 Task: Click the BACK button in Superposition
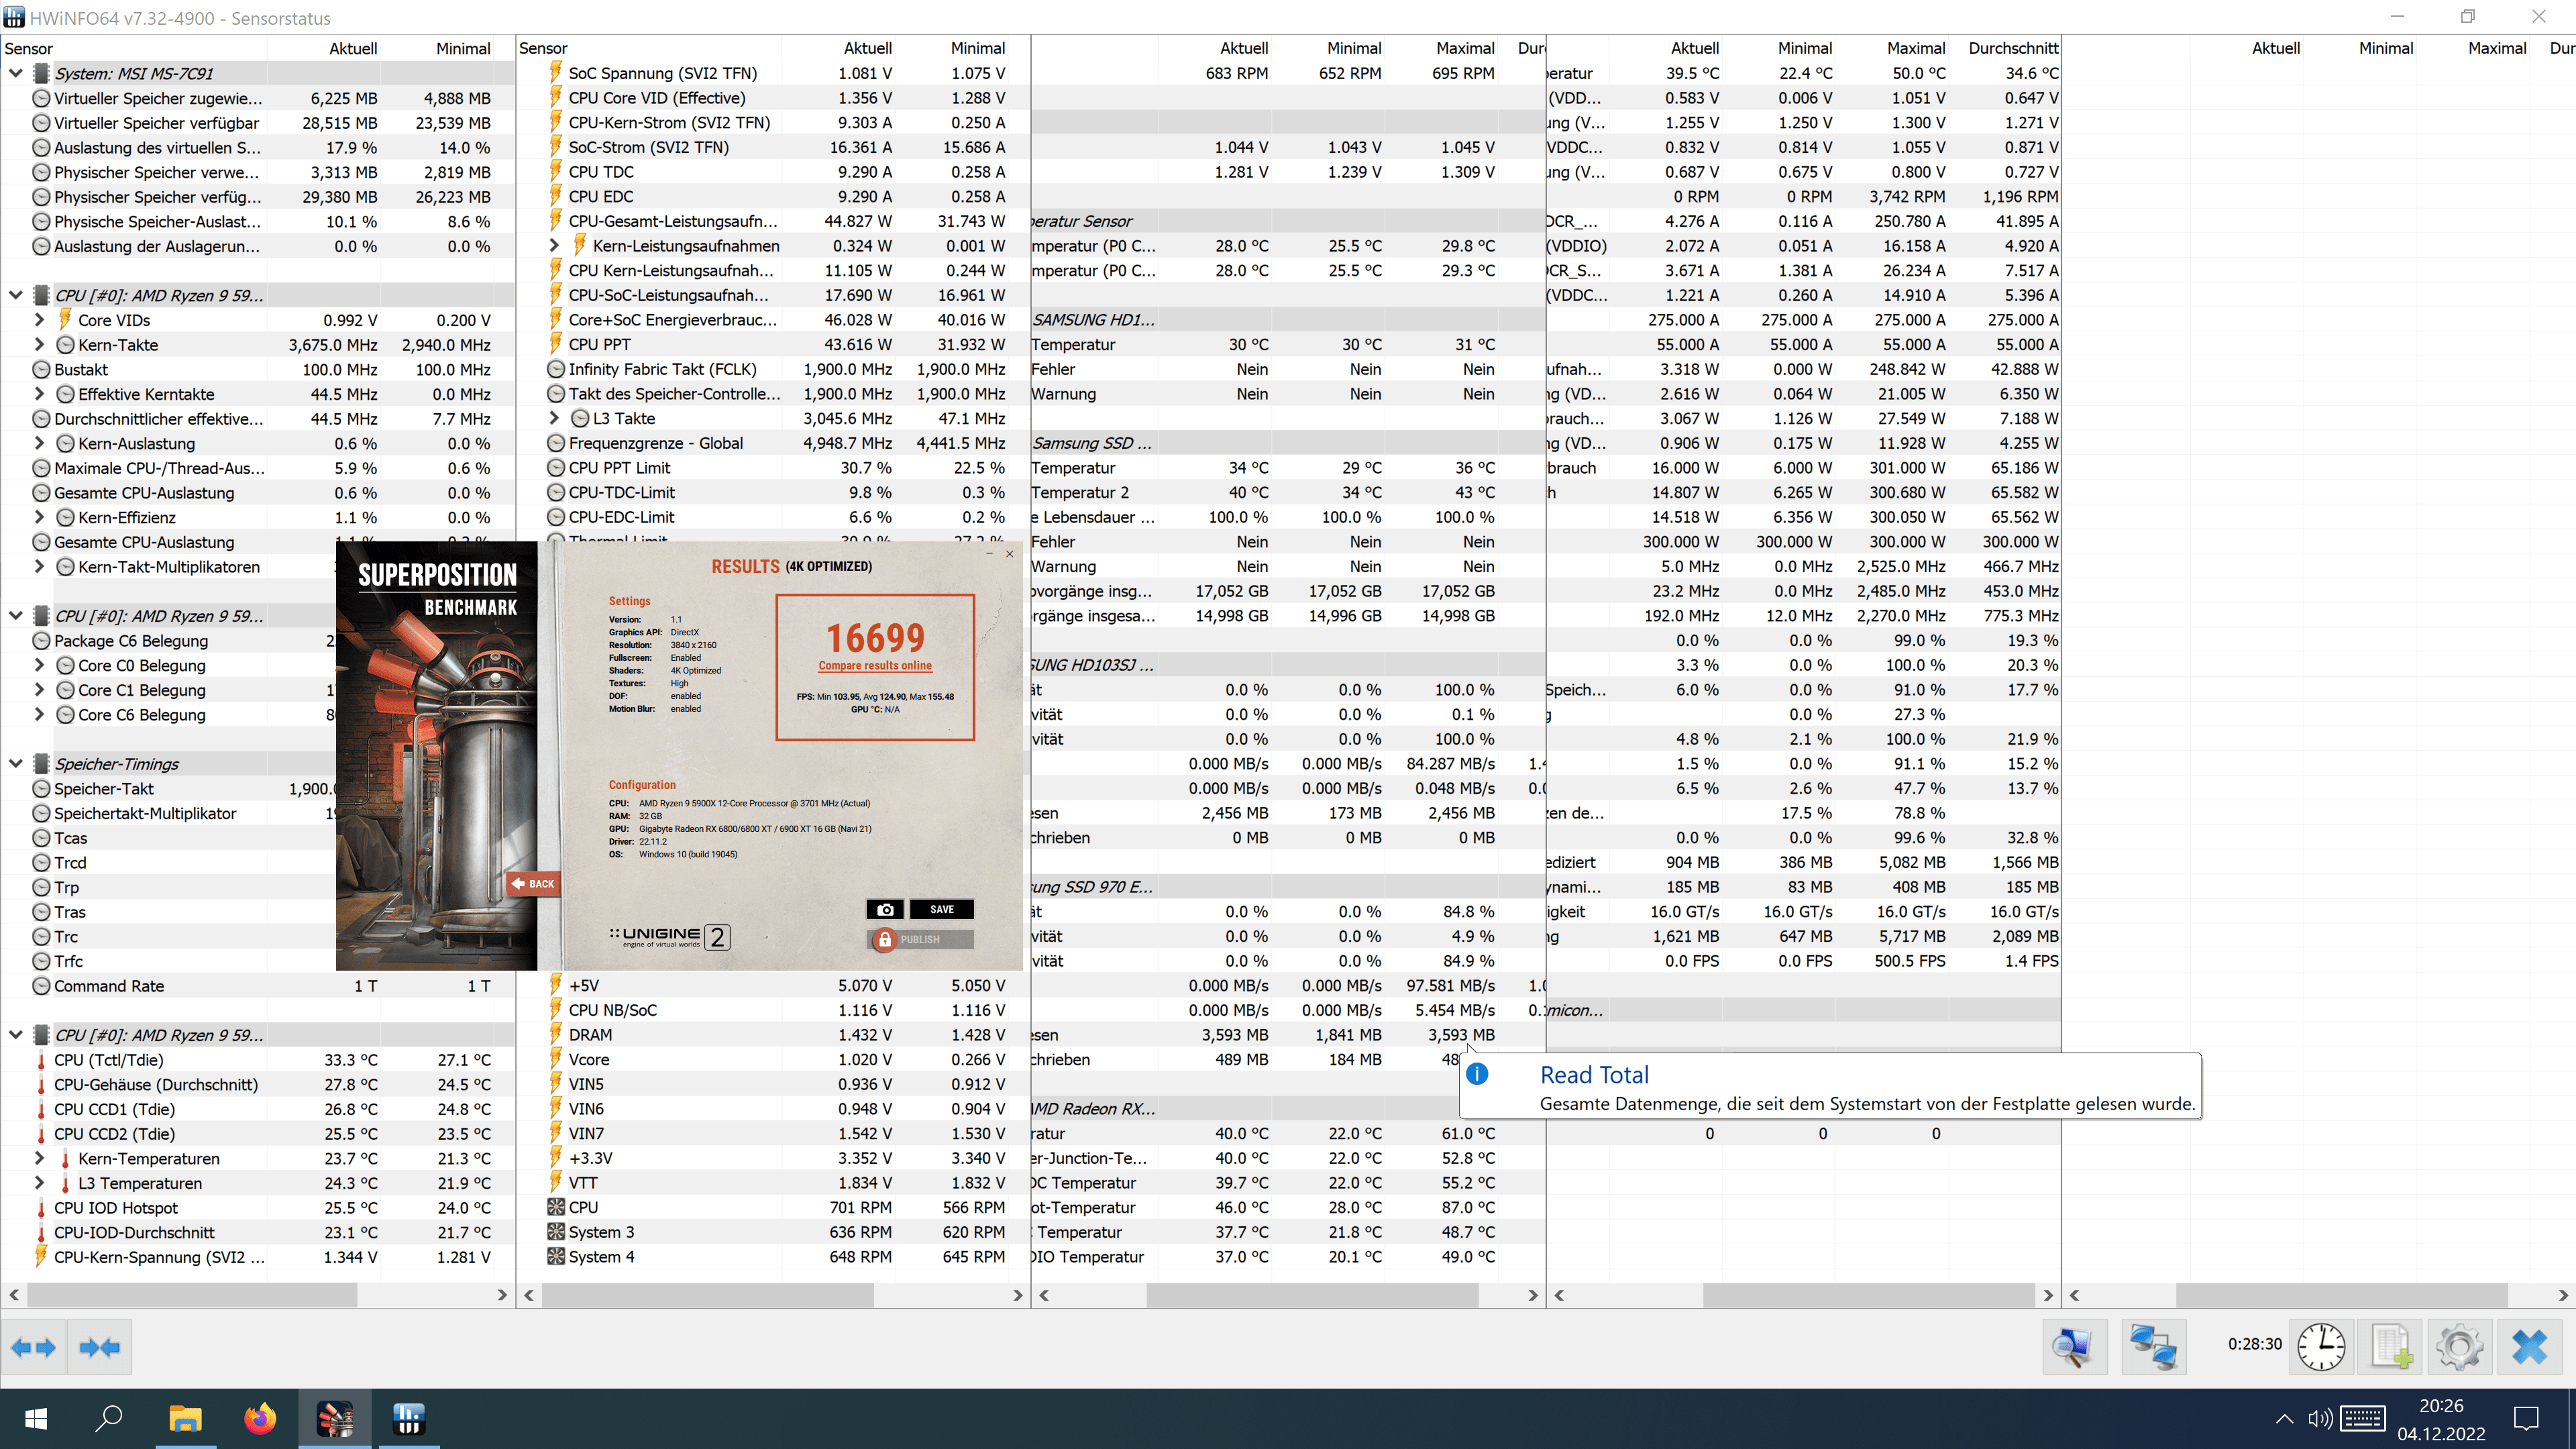(533, 883)
